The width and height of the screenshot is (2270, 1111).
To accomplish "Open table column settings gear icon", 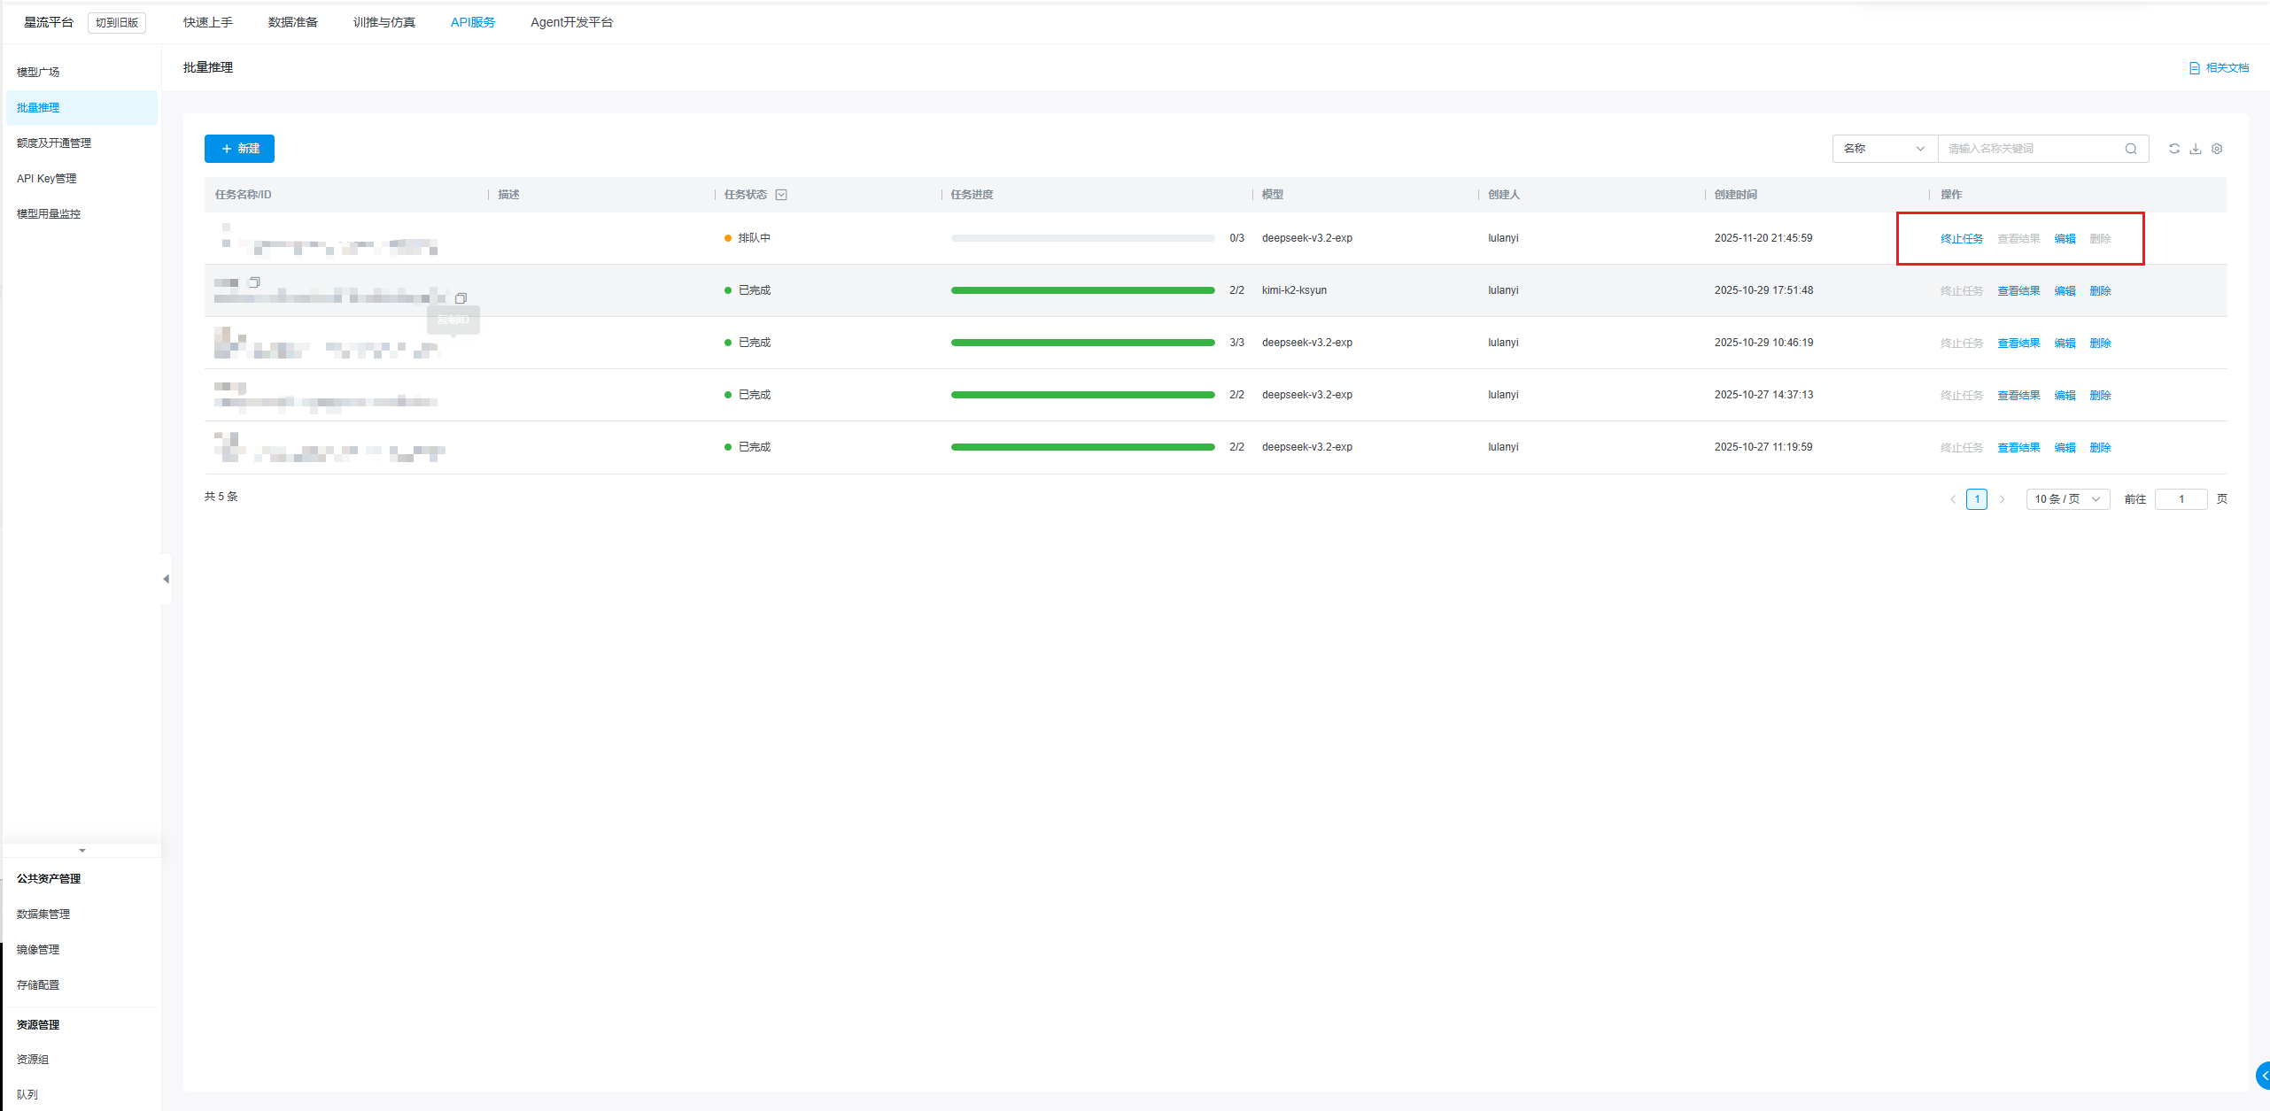I will 2216,149.
